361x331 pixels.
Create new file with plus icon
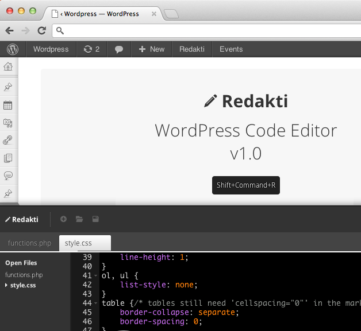pyautogui.click(x=64, y=219)
